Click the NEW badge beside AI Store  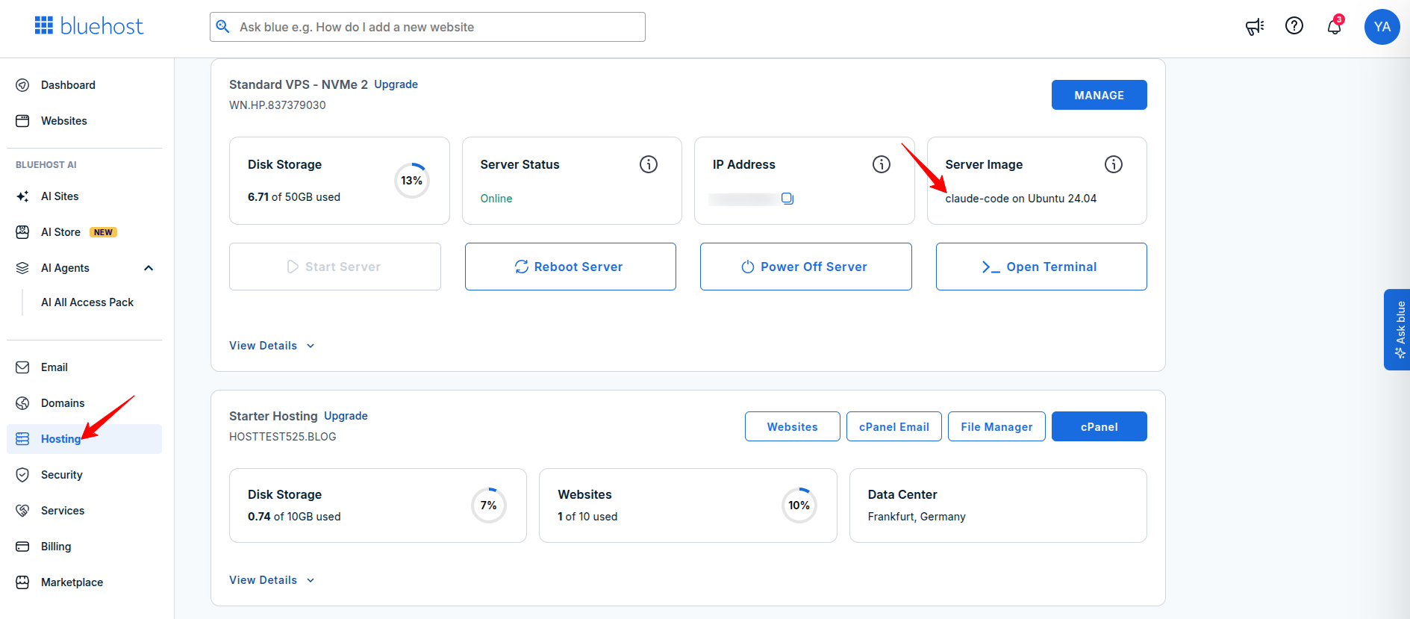click(x=103, y=232)
